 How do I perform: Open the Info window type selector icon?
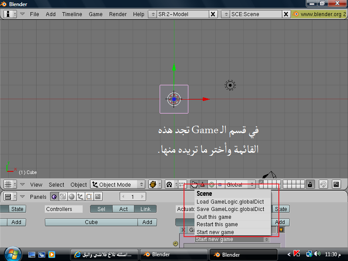pos(10,14)
